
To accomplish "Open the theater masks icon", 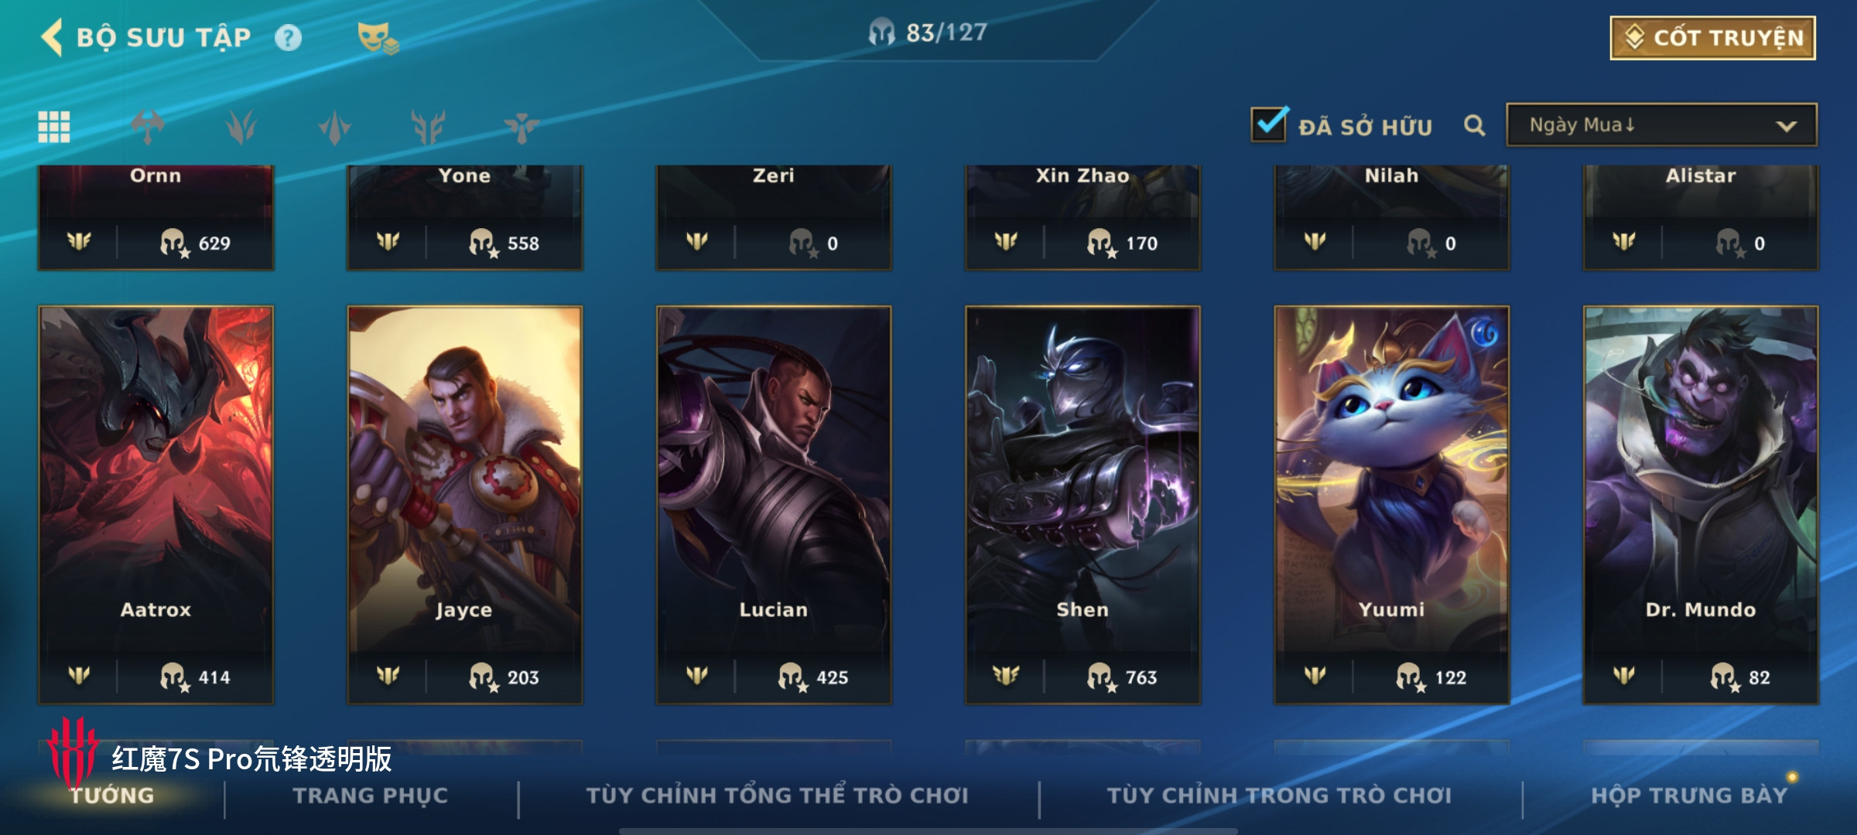I will point(378,38).
